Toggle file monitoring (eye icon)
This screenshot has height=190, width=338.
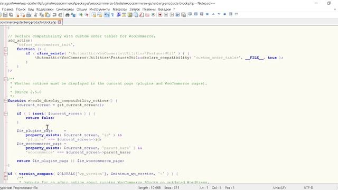pos(153,15)
